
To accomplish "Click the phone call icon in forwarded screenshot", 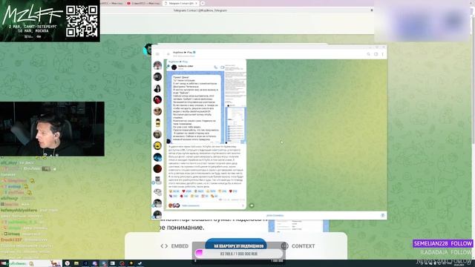I will [216, 67].
